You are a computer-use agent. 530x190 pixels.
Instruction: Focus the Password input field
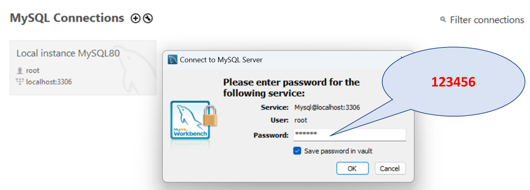click(349, 135)
